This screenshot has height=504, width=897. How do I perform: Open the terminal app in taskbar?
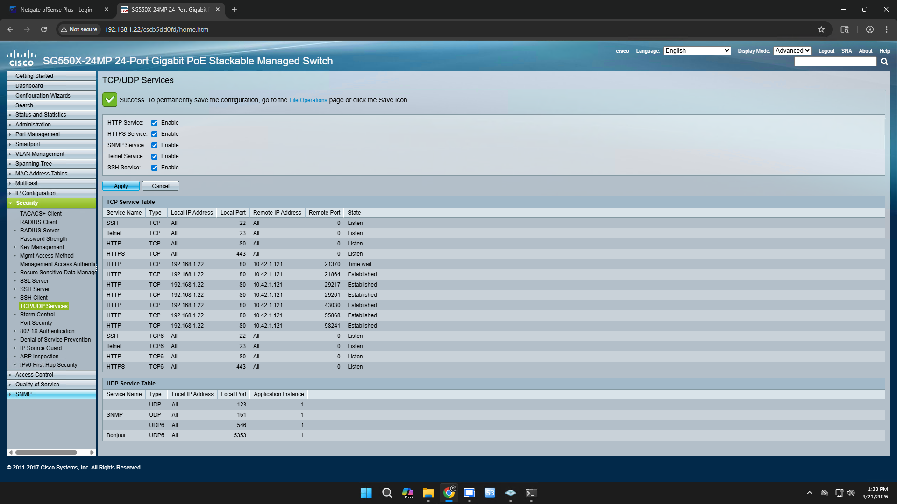click(531, 493)
